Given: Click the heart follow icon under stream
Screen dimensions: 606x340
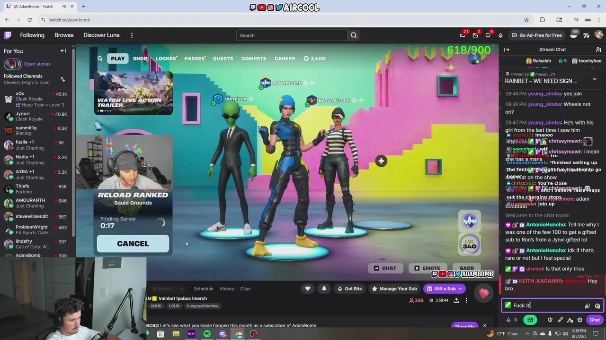Looking at the screenshot, I should [308, 289].
